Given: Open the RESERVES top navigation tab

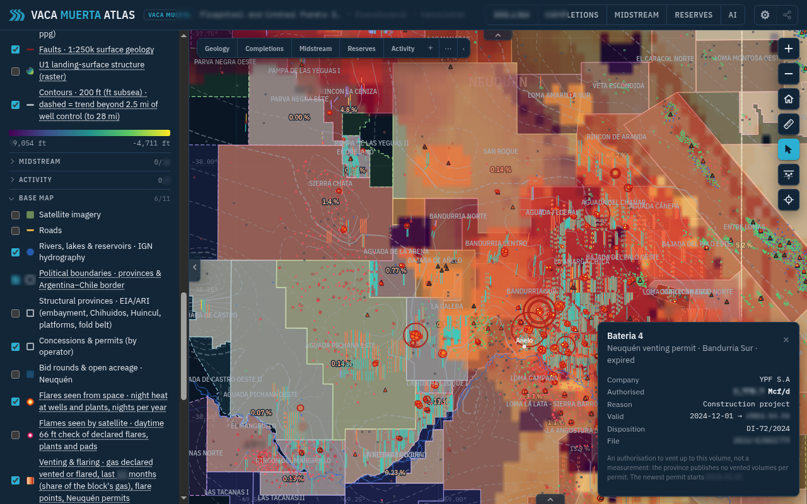Looking at the screenshot, I should pos(694,15).
